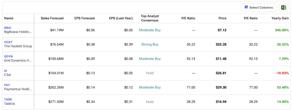This screenshot has height=110, width=292.
Task: Open the GDYN ticker link
Action: click(x=8, y=56)
